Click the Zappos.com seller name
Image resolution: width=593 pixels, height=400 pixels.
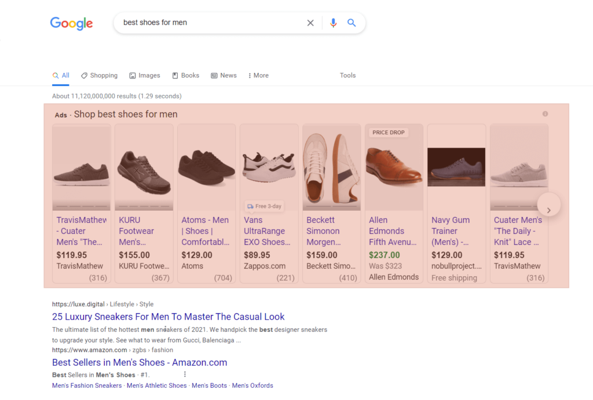point(265,266)
